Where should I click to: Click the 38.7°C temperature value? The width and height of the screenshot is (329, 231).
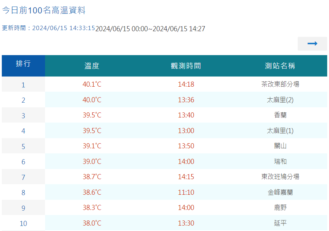[92, 177]
